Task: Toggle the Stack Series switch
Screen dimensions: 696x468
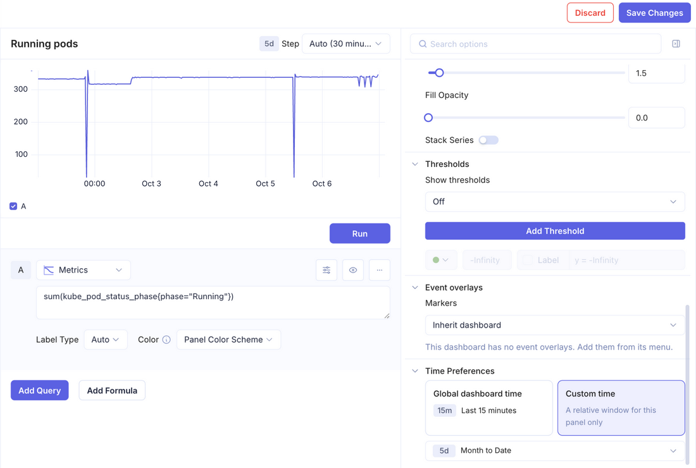Action: click(x=488, y=140)
